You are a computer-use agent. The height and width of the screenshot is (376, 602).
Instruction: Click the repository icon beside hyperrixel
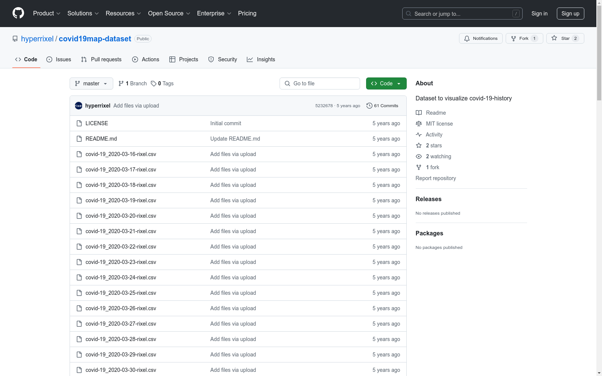[15, 39]
